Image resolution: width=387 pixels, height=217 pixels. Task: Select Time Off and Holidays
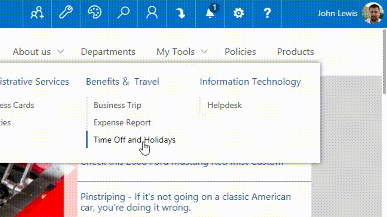(x=134, y=140)
